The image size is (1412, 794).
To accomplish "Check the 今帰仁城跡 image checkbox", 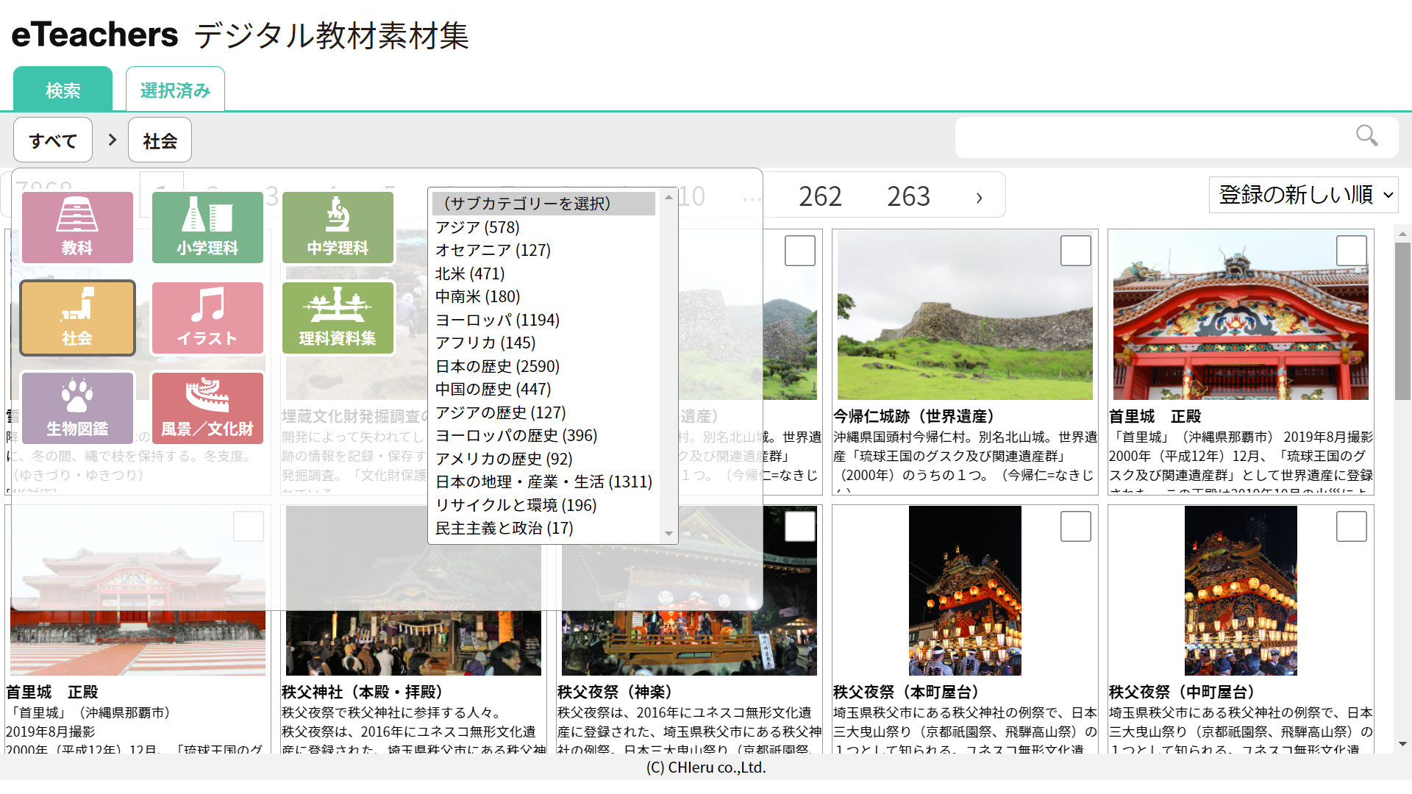I will click(x=1075, y=251).
